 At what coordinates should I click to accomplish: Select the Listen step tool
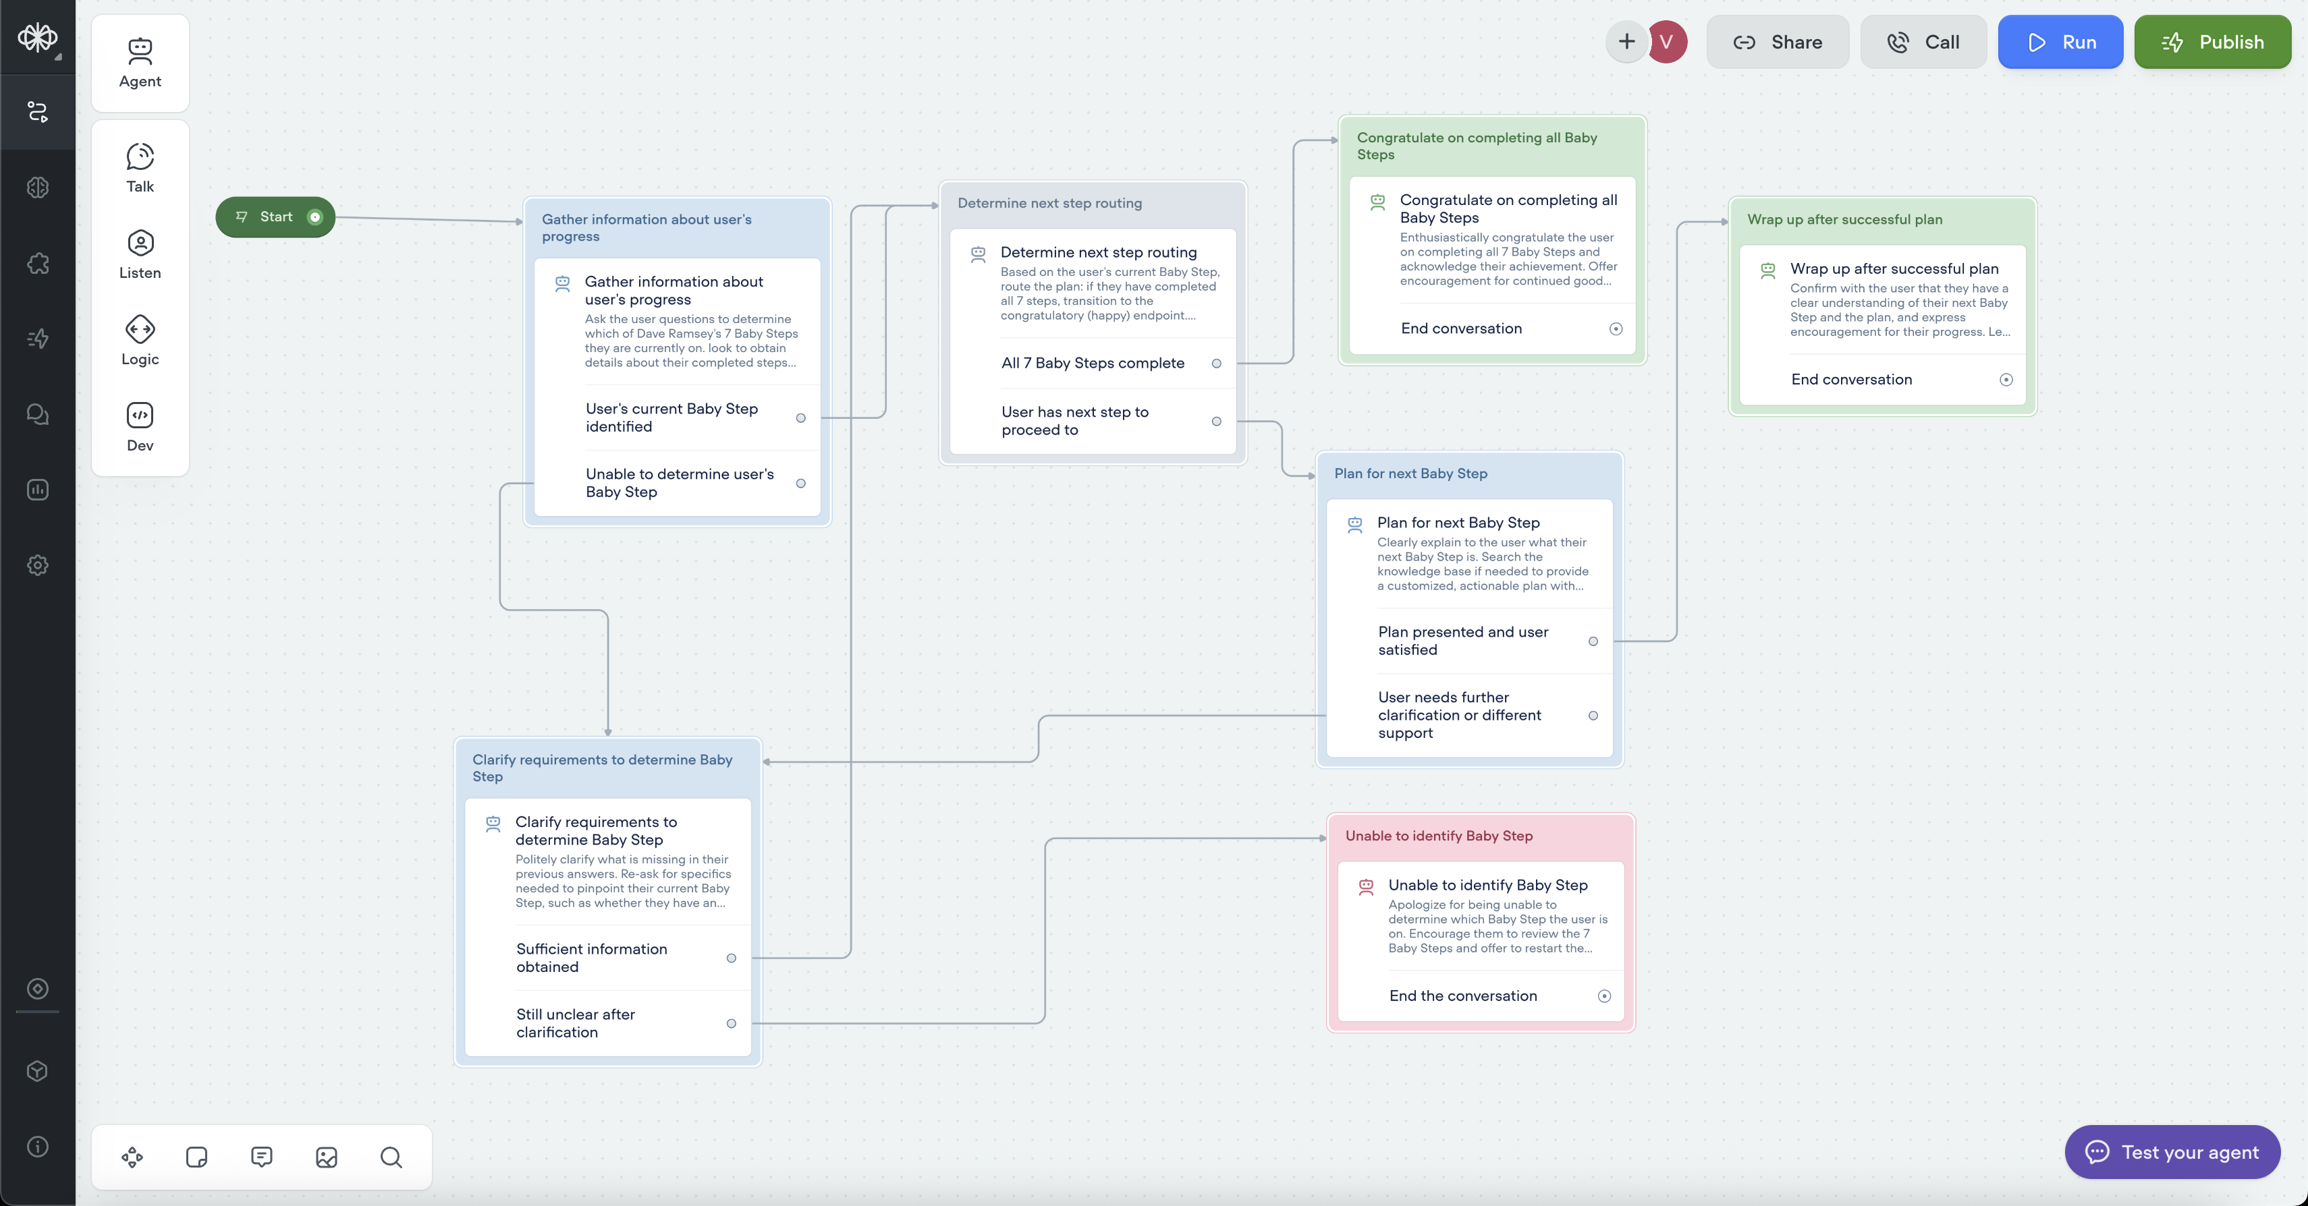pyautogui.click(x=140, y=254)
